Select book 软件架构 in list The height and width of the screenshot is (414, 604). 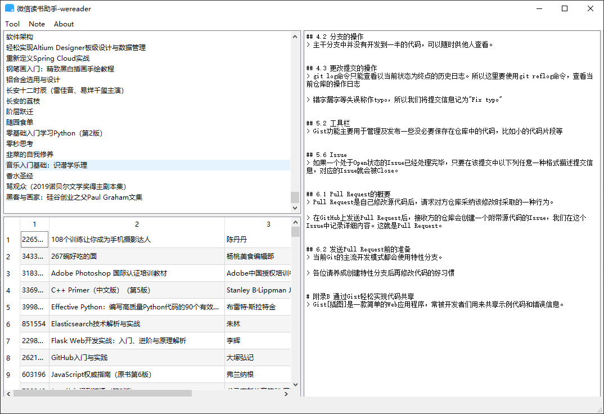click(147, 37)
